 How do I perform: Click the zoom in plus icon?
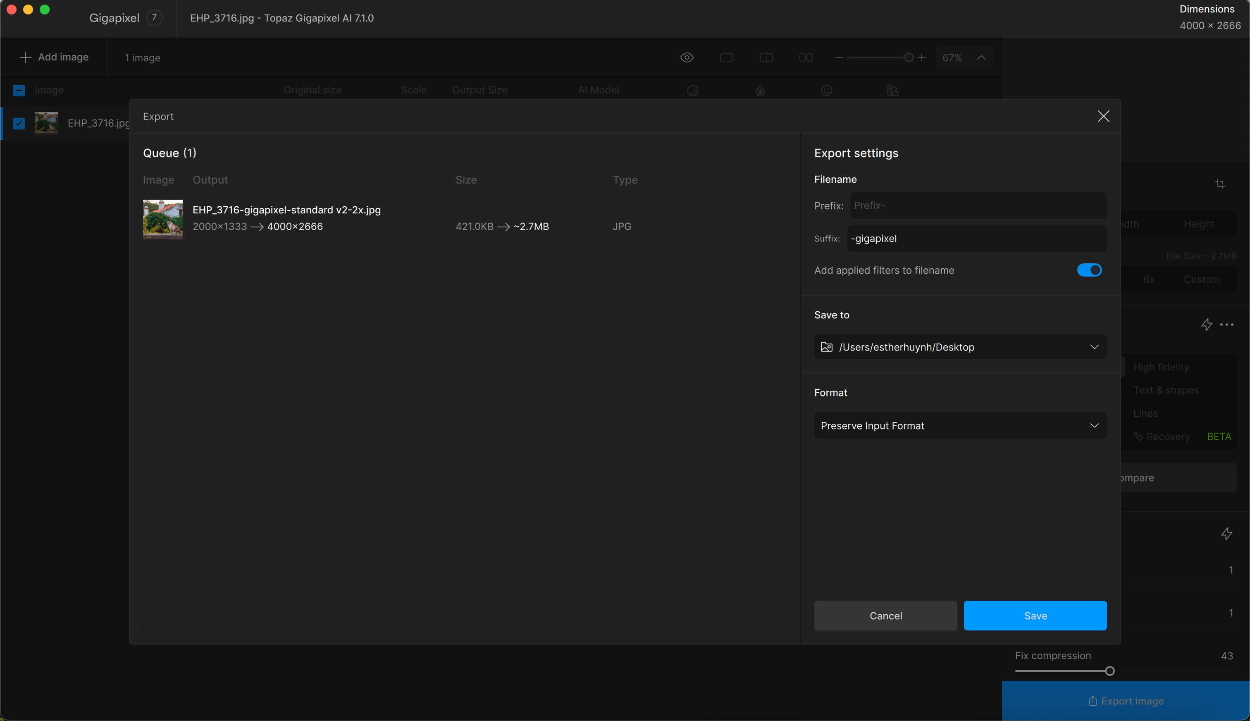pos(921,57)
